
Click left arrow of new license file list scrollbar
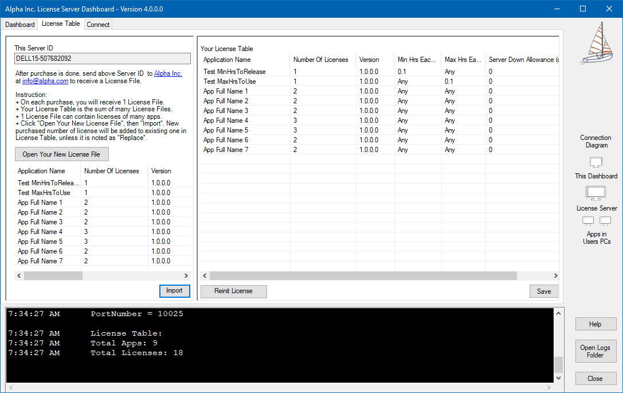(19, 275)
